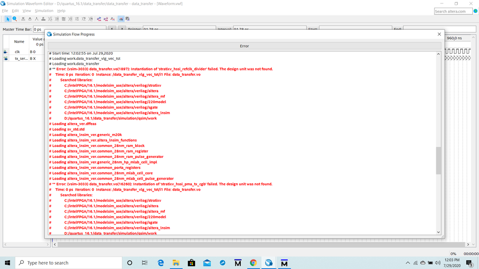This screenshot has height=269, width=479.
Task: Open Google Chrome from taskbar
Action: coord(253,263)
